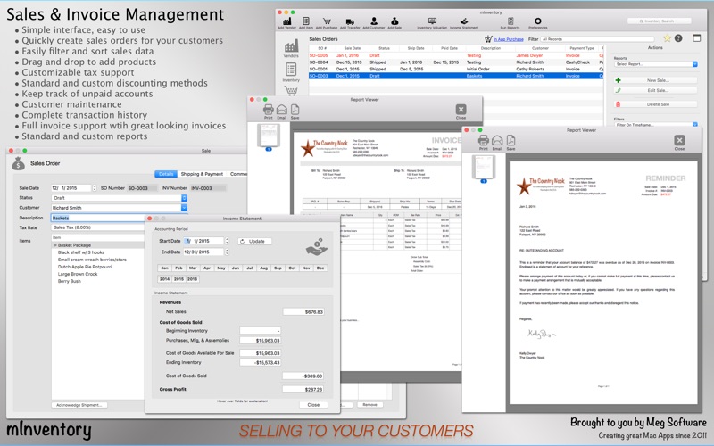Open Add Customer from the toolbar
The image size is (714, 446).
point(373,20)
